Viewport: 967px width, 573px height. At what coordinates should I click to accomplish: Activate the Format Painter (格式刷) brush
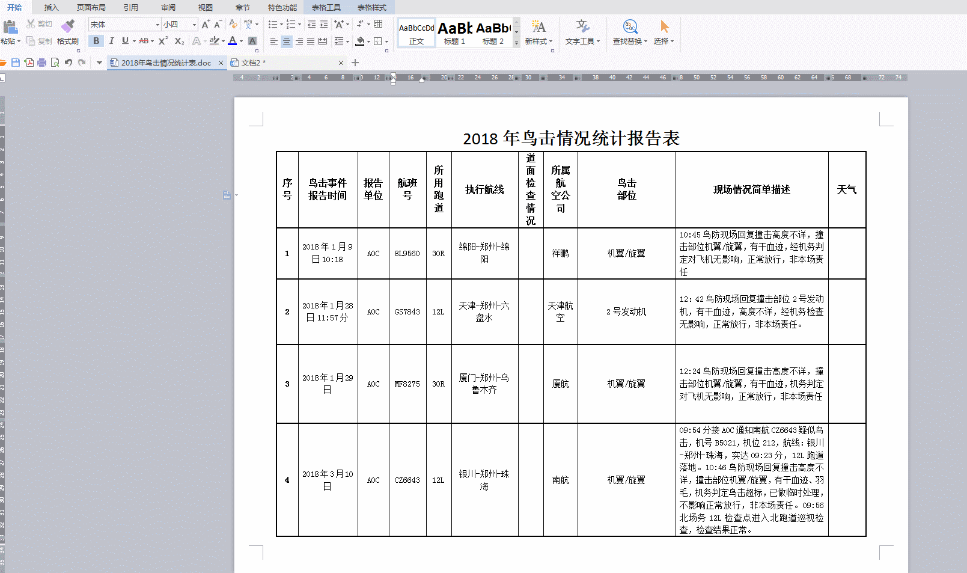pos(68,26)
